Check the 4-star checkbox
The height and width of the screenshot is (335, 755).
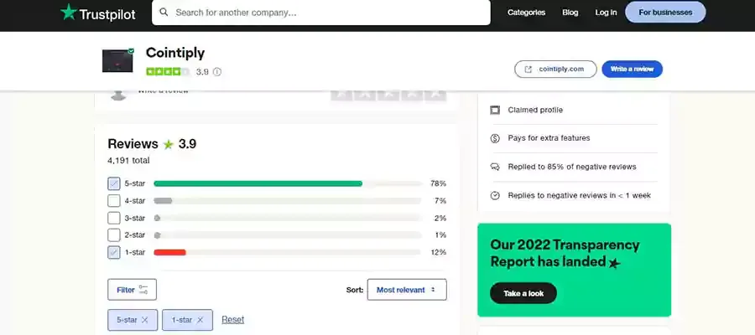(114, 201)
